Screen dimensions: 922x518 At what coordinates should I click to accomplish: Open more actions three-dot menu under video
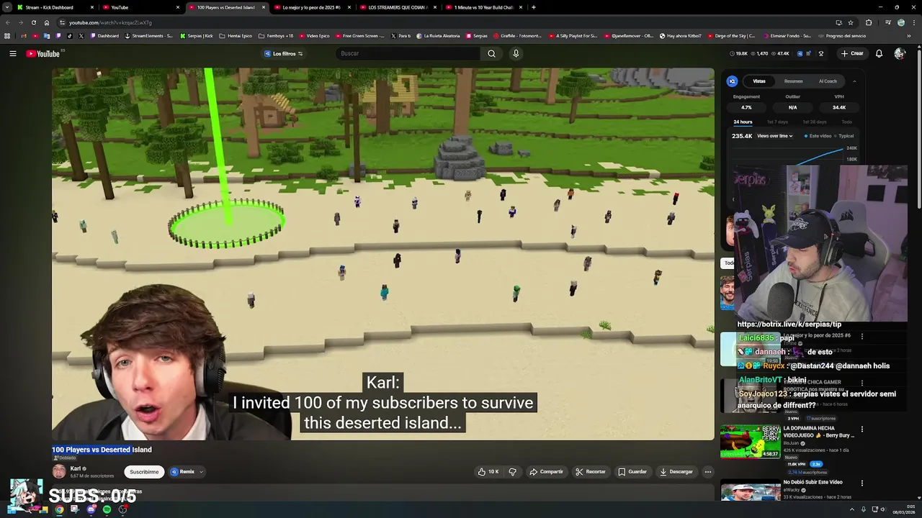click(708, 472)
